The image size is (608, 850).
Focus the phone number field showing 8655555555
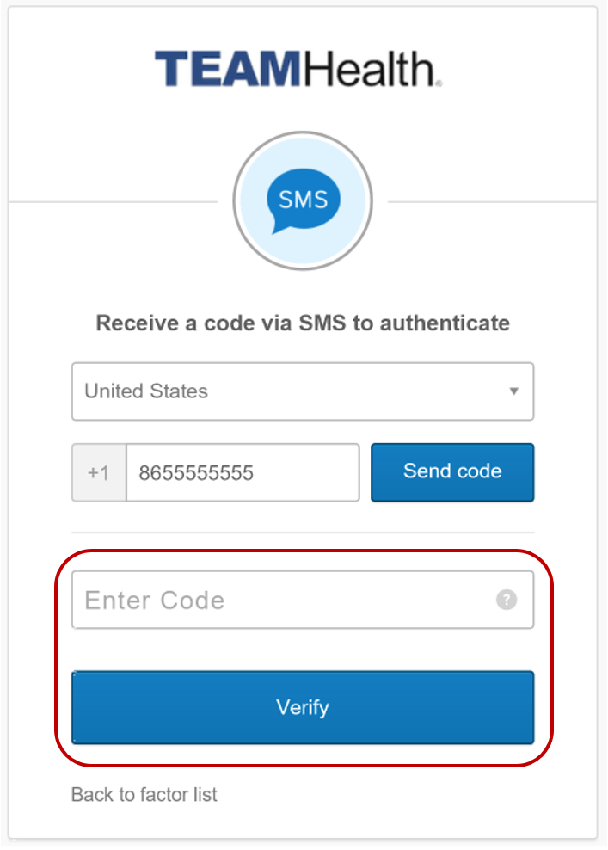pos(243,472)
